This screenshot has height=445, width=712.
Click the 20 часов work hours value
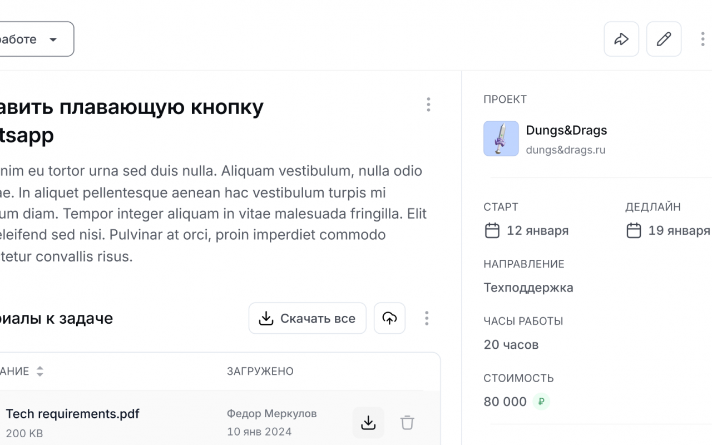point(511,345)
